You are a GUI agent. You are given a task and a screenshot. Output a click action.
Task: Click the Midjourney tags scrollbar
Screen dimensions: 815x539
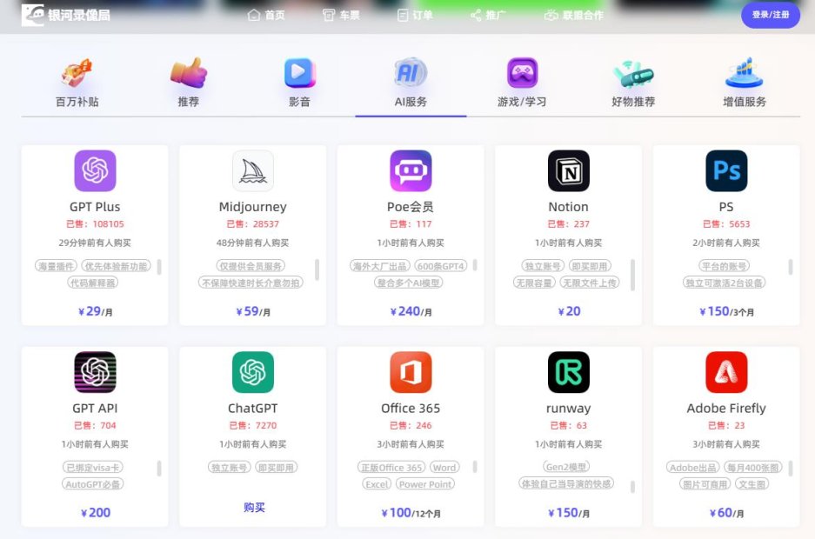[x=317, y=269]
